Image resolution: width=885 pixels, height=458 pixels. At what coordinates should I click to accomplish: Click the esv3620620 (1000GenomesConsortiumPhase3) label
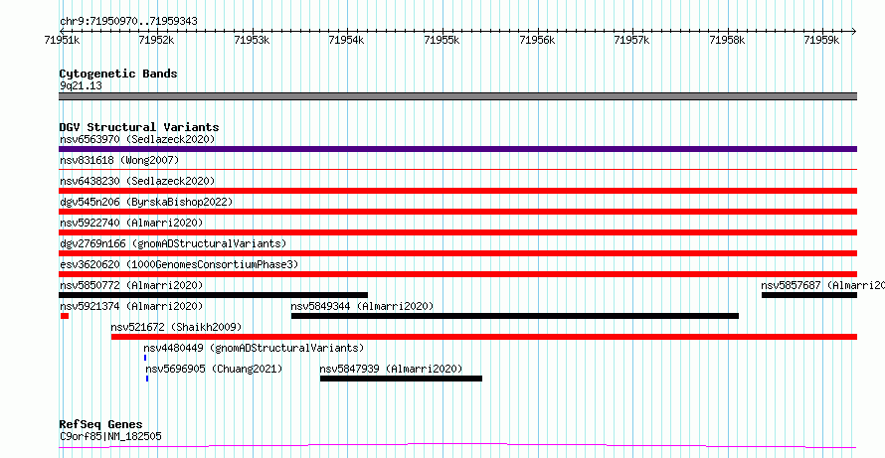coord(179,264)
